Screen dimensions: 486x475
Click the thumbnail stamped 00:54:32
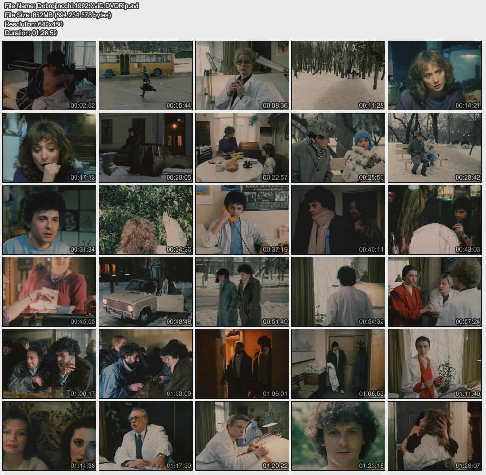[x=338, y=292]
